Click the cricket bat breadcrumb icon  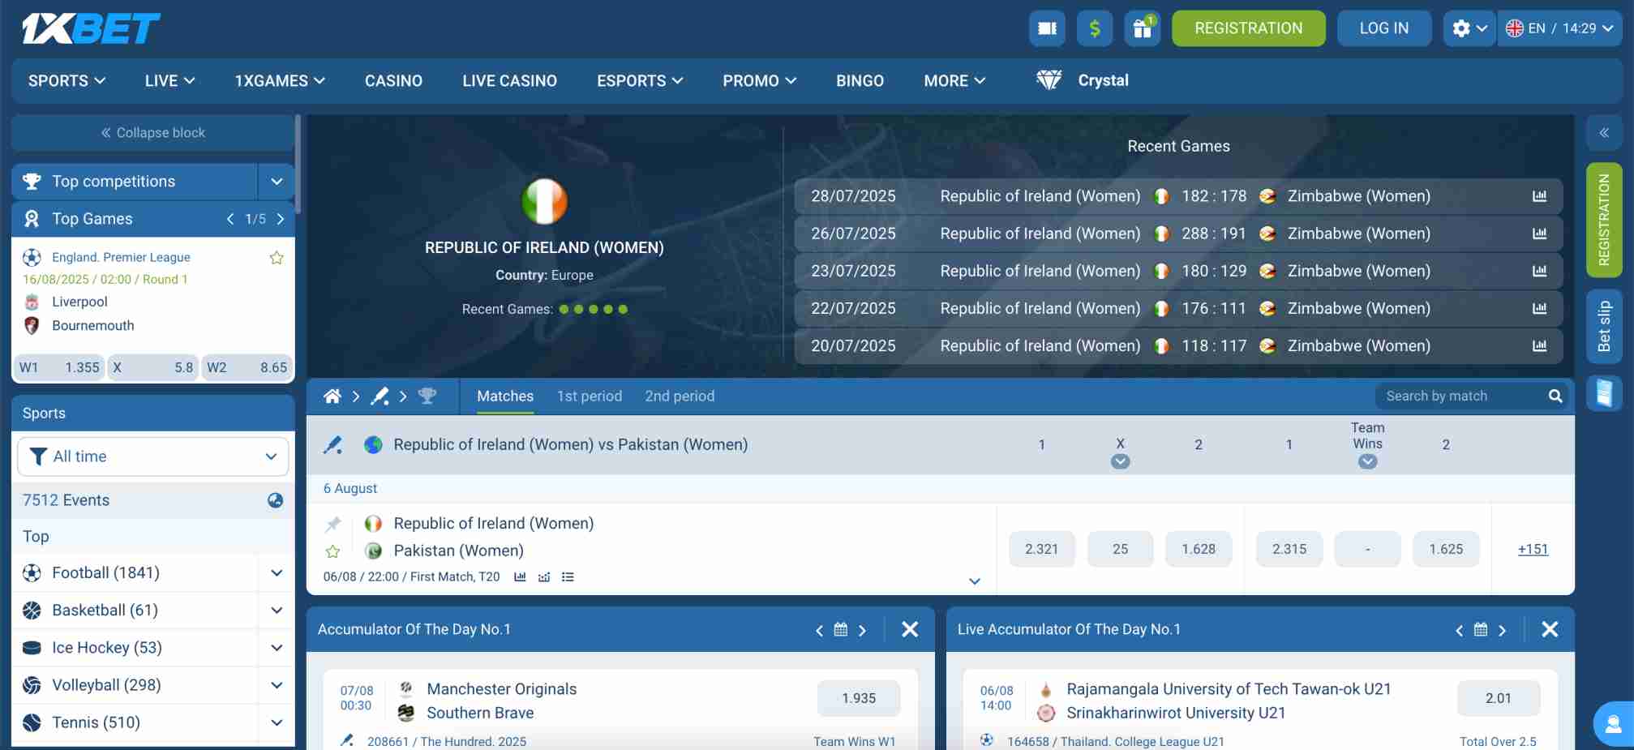click(380, 396)
